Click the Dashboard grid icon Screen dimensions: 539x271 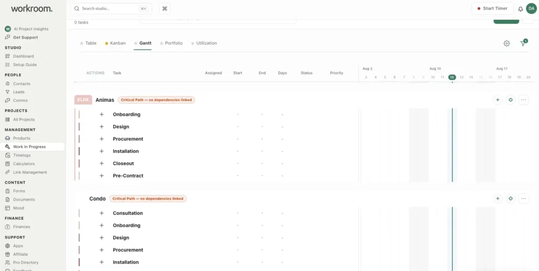[7, 56]
